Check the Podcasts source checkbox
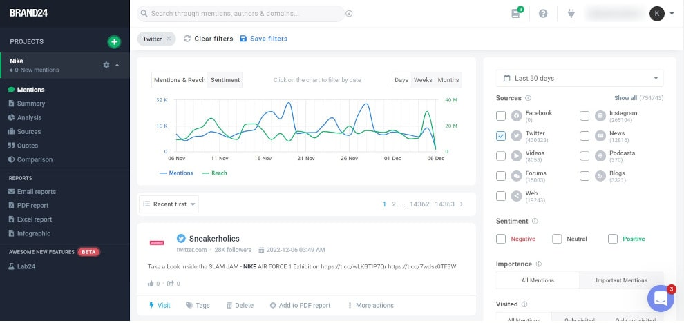 click(585, 156)
